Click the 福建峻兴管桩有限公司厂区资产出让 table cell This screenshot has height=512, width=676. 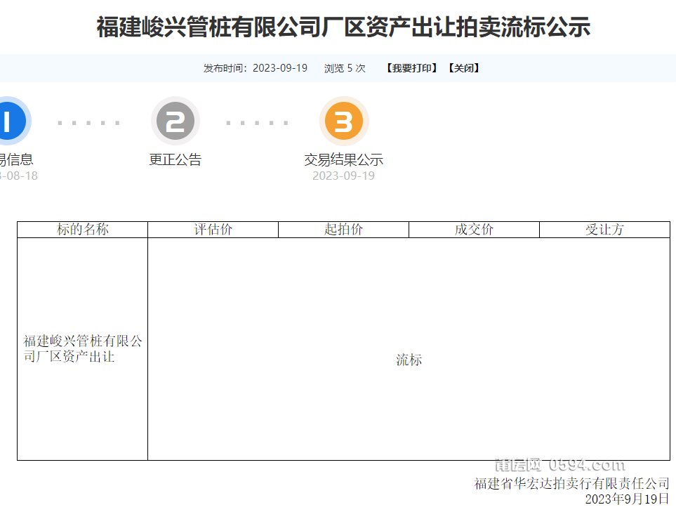pos(82,349)
